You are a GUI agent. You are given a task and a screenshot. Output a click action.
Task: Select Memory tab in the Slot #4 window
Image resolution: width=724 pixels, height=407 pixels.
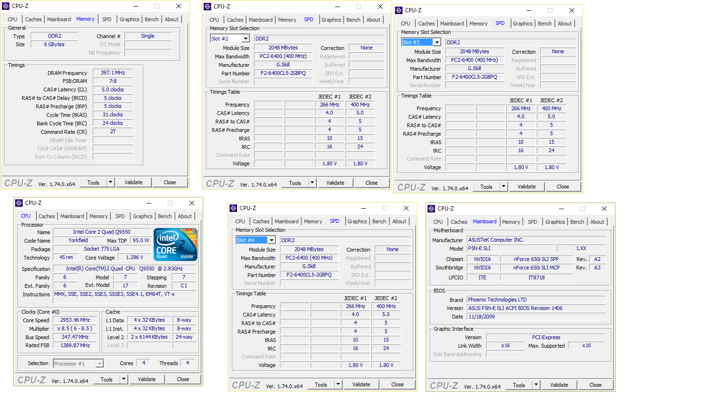(313, 221)
